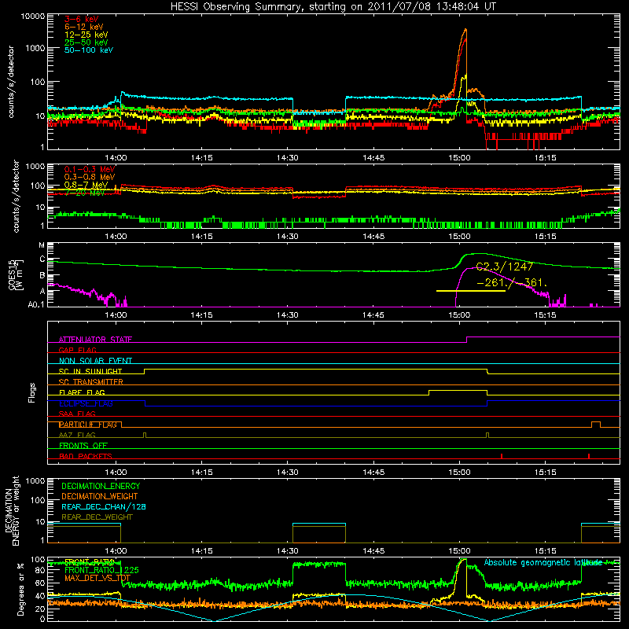Select the ECLIPSE_FLAG label

[x=86, y=403]
